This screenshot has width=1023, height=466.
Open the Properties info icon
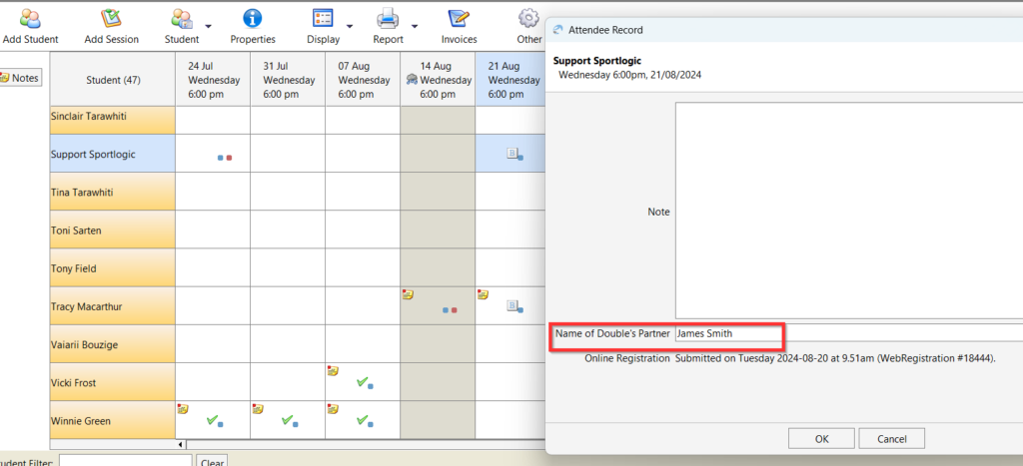pyautogui.click(x=253, y=18)
